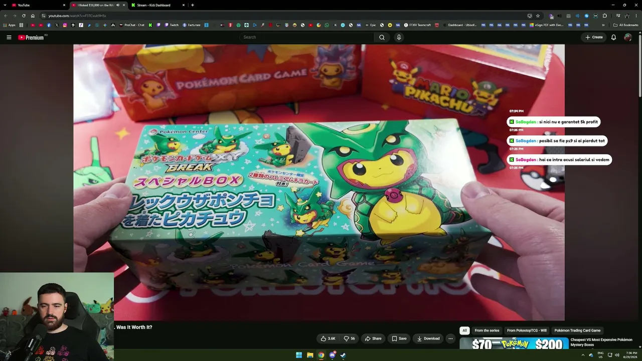Open the taskbar volume control
Viewport: 642px width, 361px height.
(617, 355)
